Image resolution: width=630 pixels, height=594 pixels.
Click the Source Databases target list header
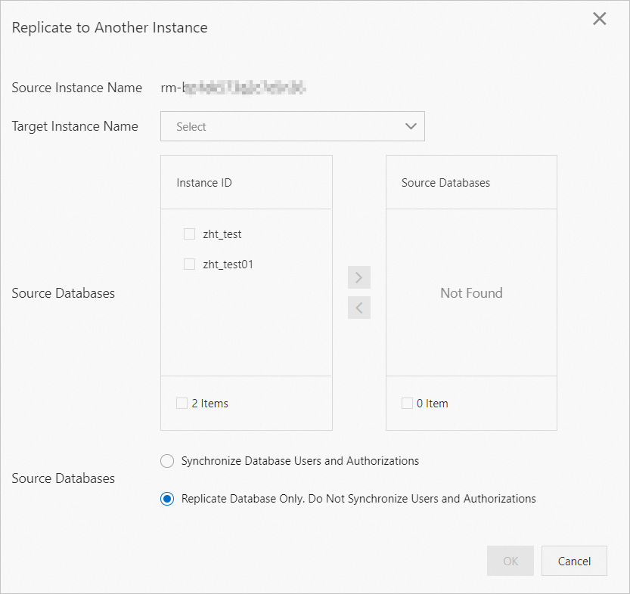tap(445, 183)
